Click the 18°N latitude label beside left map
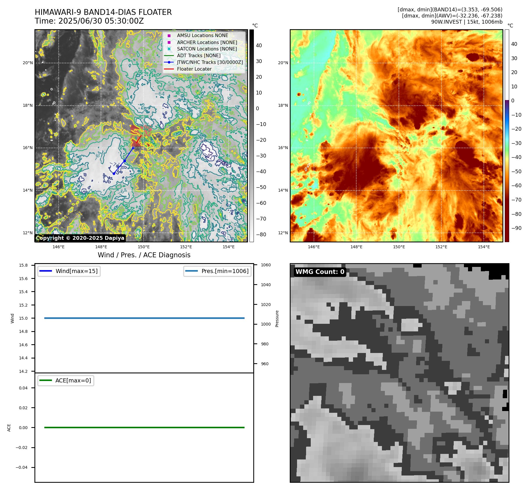Image resolution: width=529 pixels, height=493 pixels. pyautogui.click(x=28, y=105)
